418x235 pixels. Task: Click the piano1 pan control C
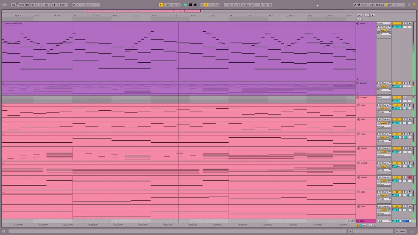pos(407,27)
